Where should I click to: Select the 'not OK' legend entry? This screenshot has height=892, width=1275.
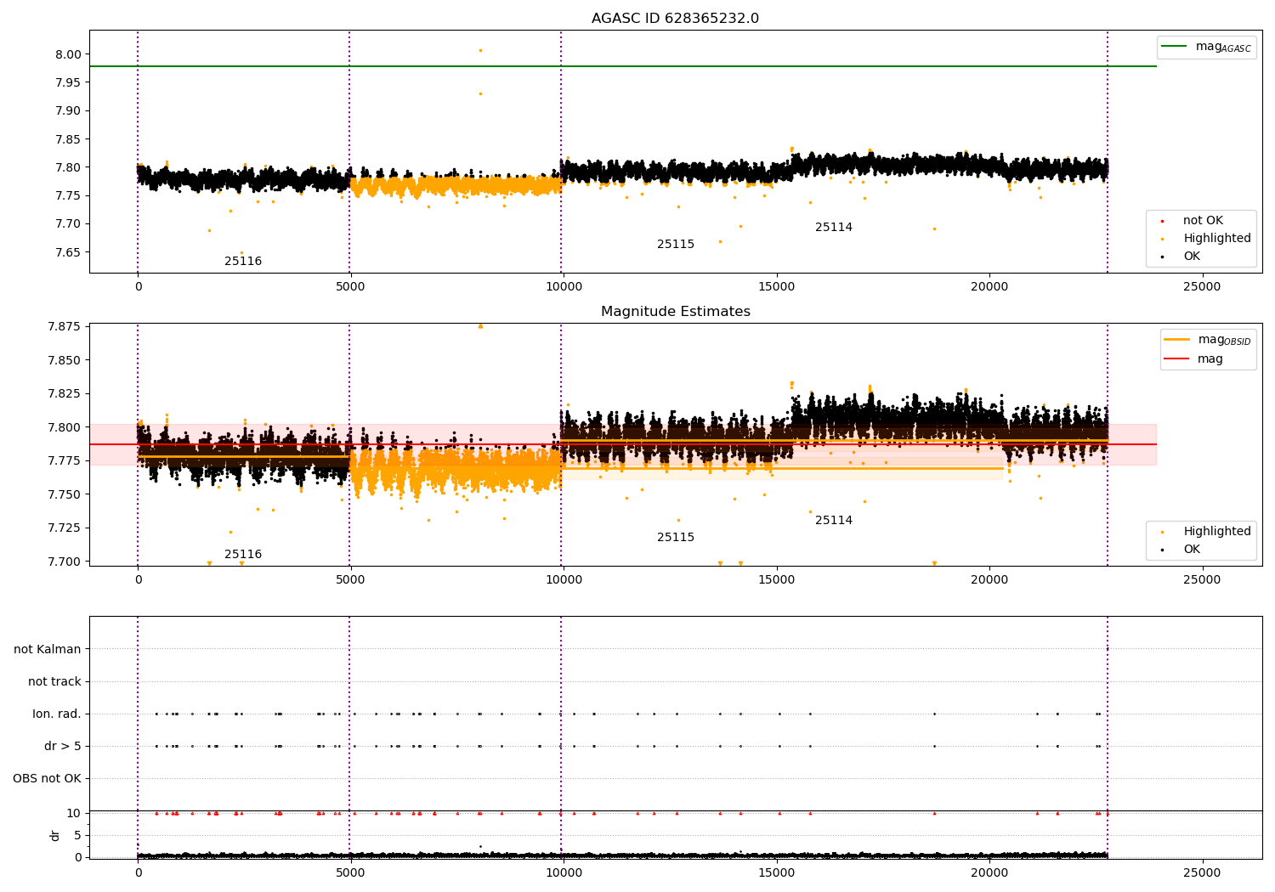pyautogui.click(x=1193, y=220)
